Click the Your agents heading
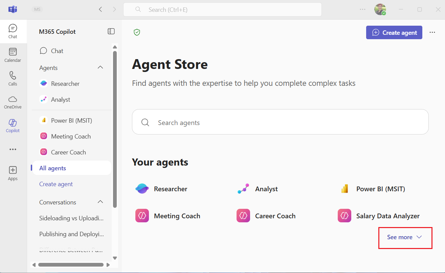This screenshot has width=445, height=273. tap(160, 162)
